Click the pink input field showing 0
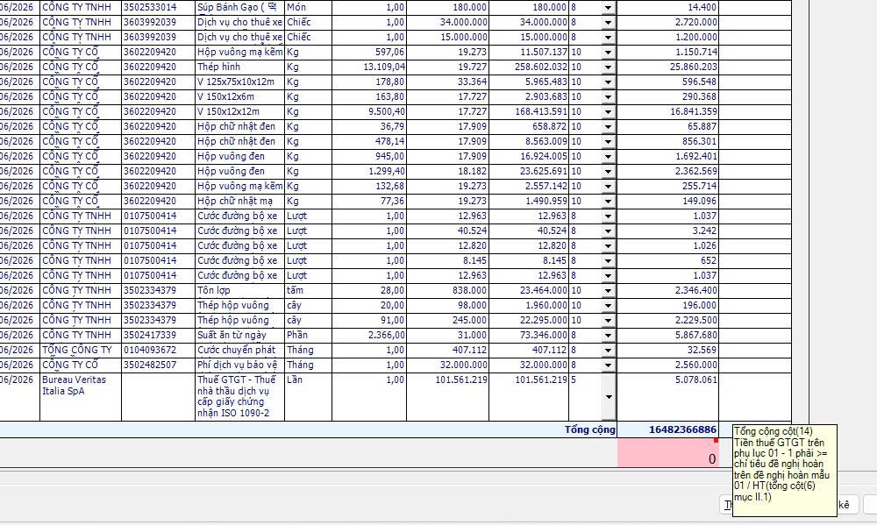The image size is (877, 525). 667,453
